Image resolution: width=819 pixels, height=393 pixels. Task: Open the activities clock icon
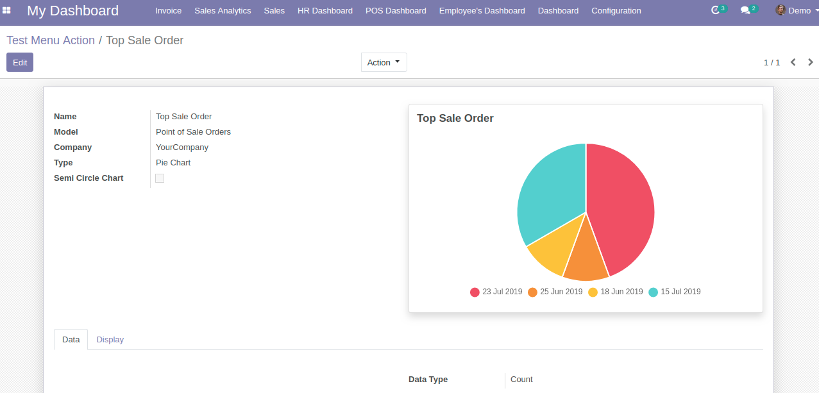716,10
